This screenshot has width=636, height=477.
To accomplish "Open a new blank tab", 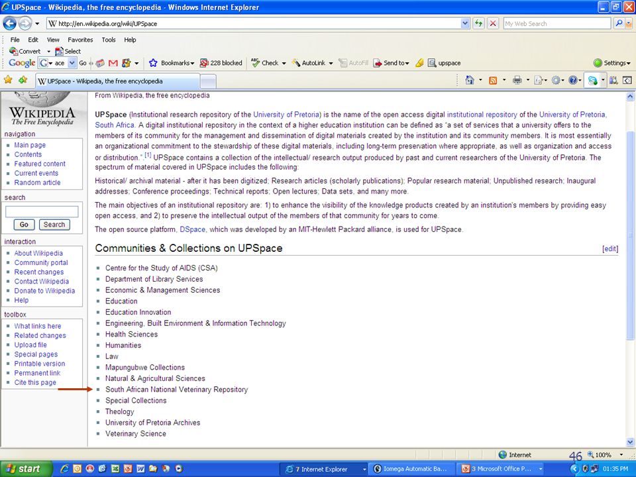I will 208,81.
